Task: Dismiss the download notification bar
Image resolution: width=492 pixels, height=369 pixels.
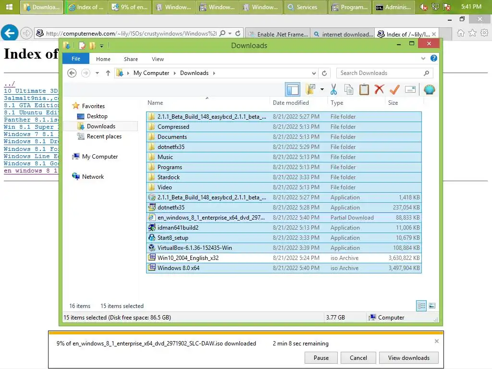Action: tap(436, 341)
